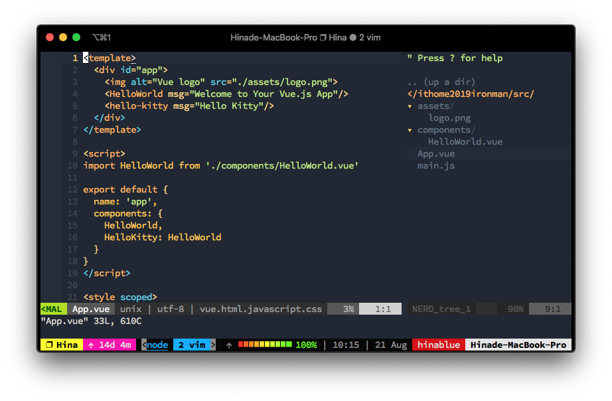Click App.vue filename in vim statusline
Image resolution: width=612 pixels, height=401 pixels.
click(91, 309)
